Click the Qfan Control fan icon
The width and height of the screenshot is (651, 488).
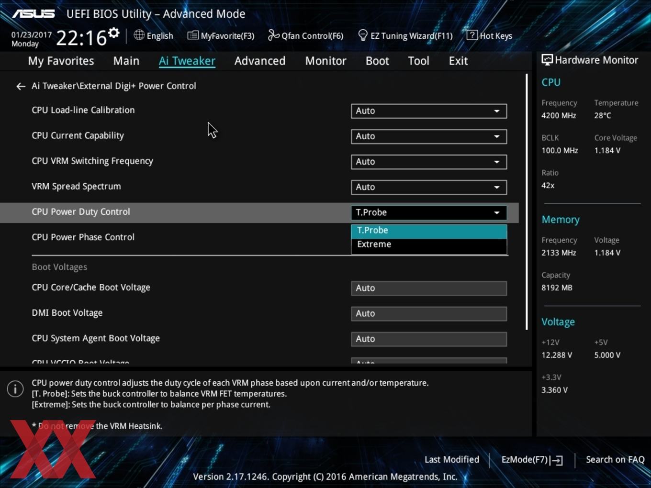pos(273,35)
